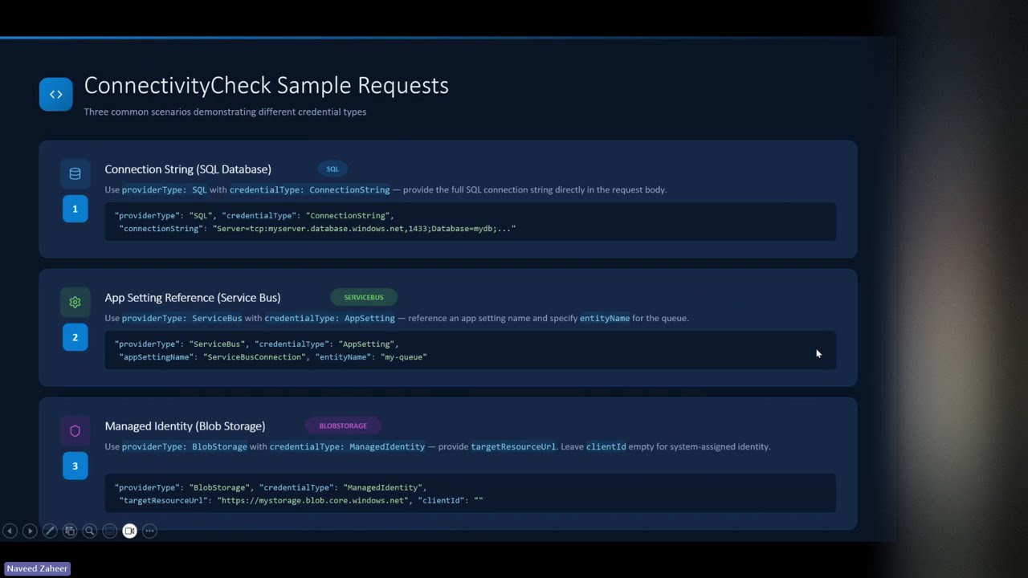This screenshot has height=578, width=1028.
Task: Zoom into the slide with magnifier
Action: 90,531
